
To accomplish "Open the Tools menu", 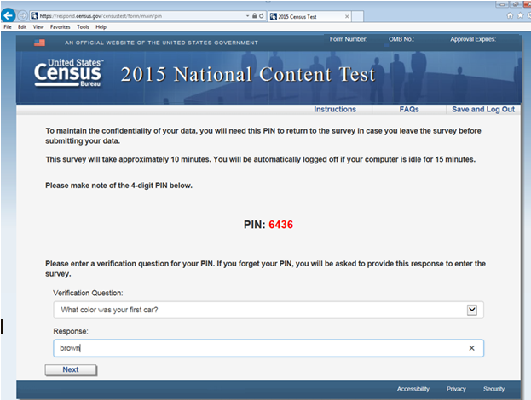I will click(83, 26).
